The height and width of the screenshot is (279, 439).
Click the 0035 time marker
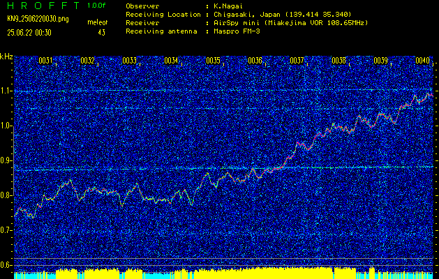(x=213, y=61)
